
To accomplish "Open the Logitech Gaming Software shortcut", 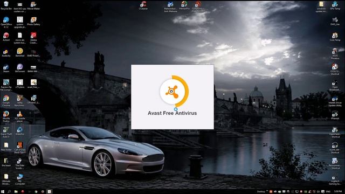I will coord(335,179).
